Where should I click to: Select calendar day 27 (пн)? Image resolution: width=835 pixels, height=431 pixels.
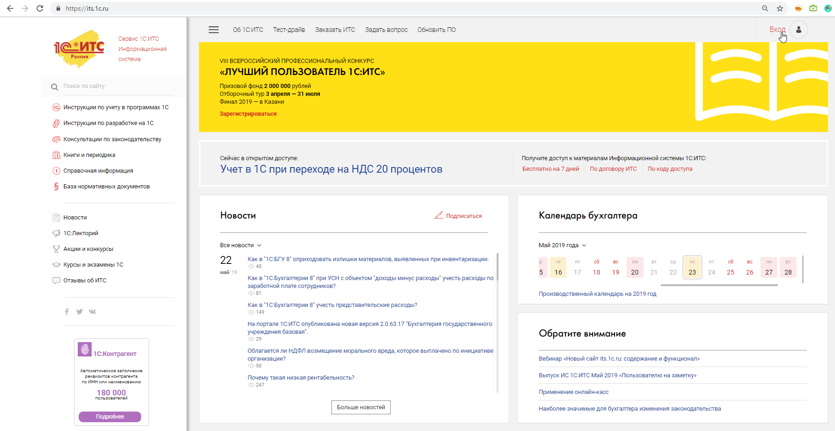point(769,267)
